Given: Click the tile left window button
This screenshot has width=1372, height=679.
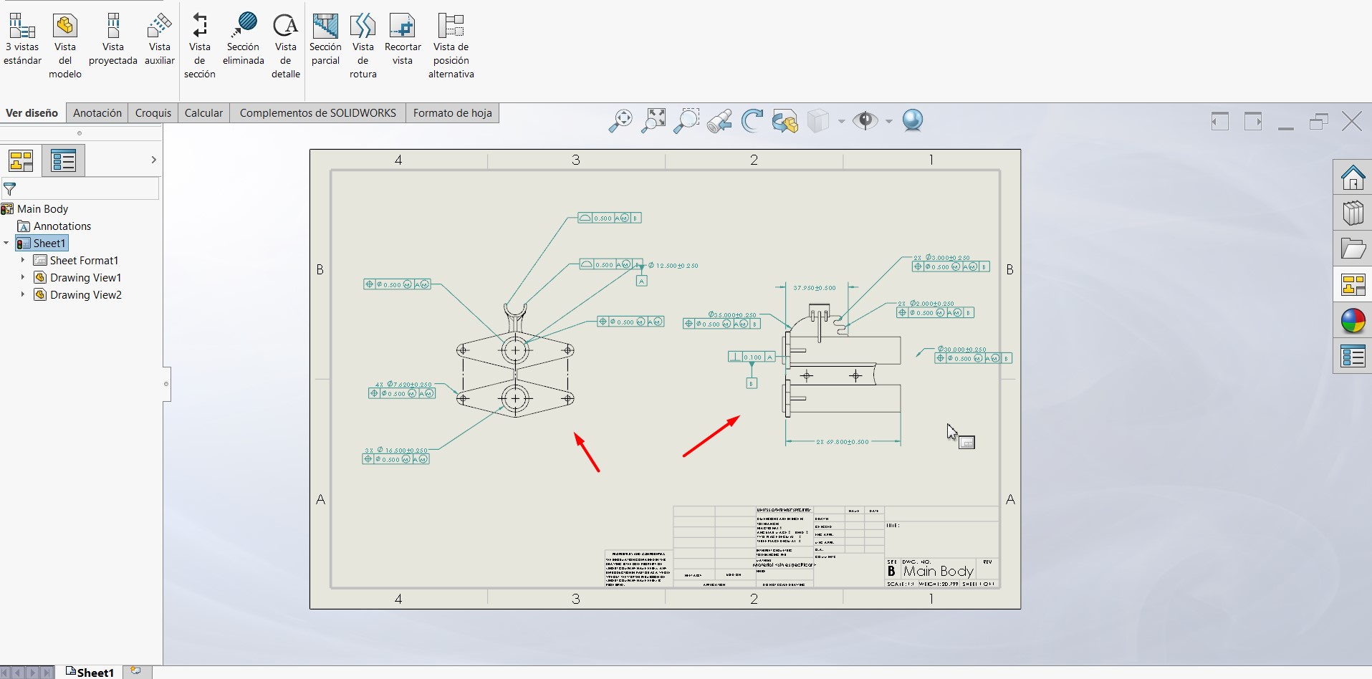Looking at the screenshot, I should point(1220,121).
